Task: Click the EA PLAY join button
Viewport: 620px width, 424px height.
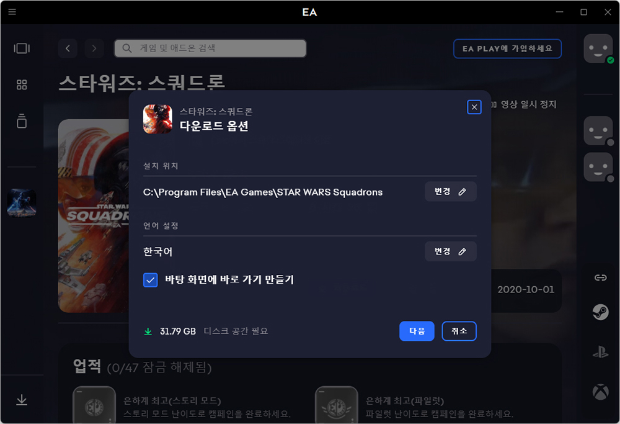Action: (507, 48)
